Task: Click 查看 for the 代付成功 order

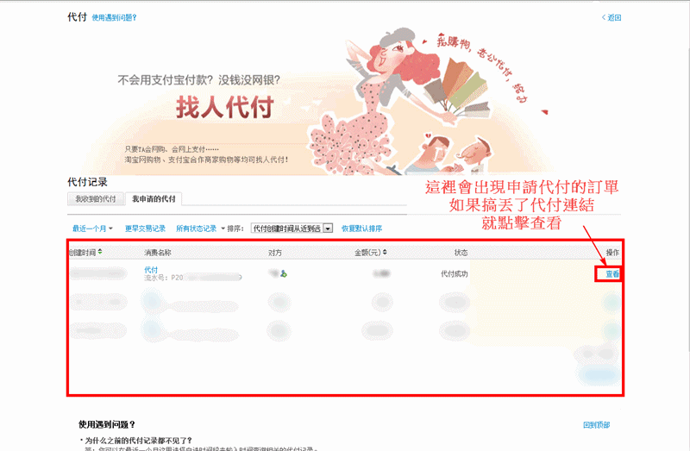Action: pyautogui.click(x=612, y=274)
